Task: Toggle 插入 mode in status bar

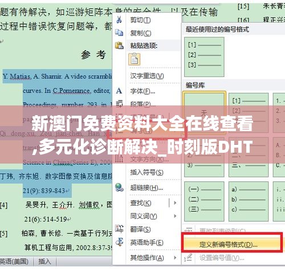Action: 44,262
